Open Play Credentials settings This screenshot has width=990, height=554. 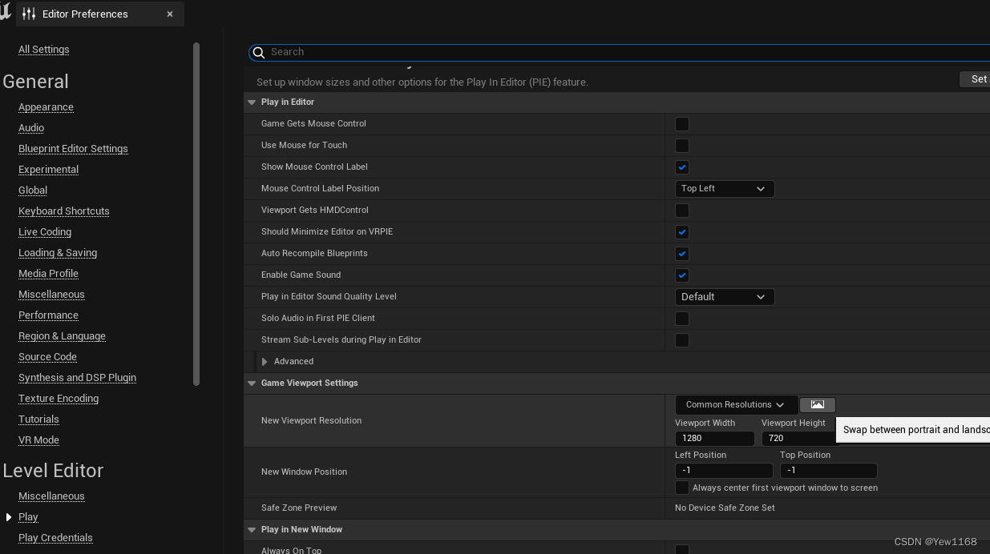point(55,538)
